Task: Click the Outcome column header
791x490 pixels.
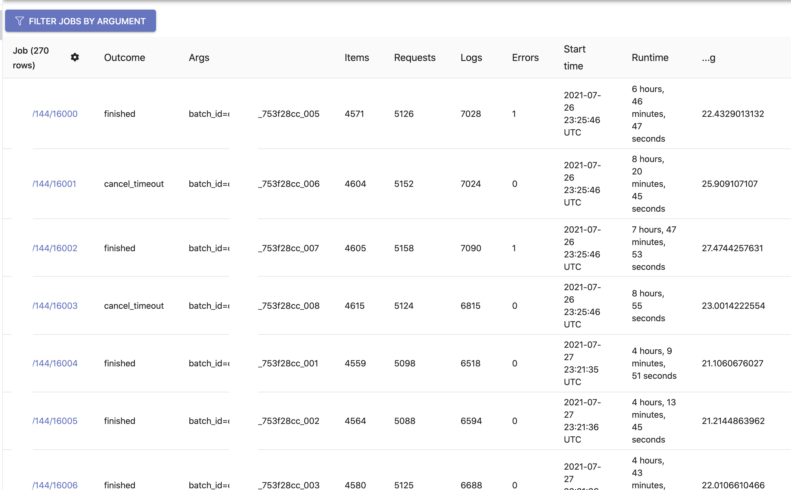Action: point(124,57)
